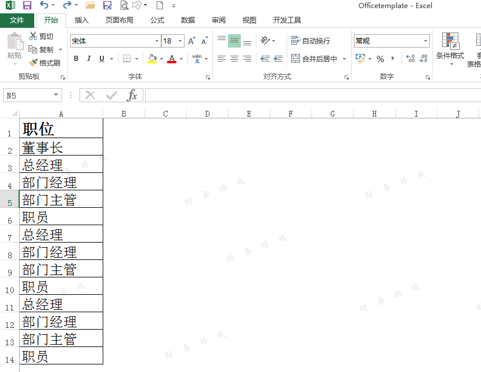The height and width of the screenshot is (372, 481).
Task: Expand the Alignment (对齐方式) dialog launcher
Action: (x=346, y=78)
